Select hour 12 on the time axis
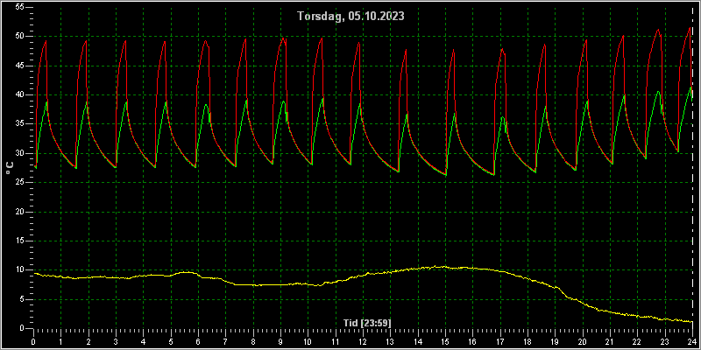Image resolution: width=701 pixels, height=350 pixels. (x=363, y=342)
